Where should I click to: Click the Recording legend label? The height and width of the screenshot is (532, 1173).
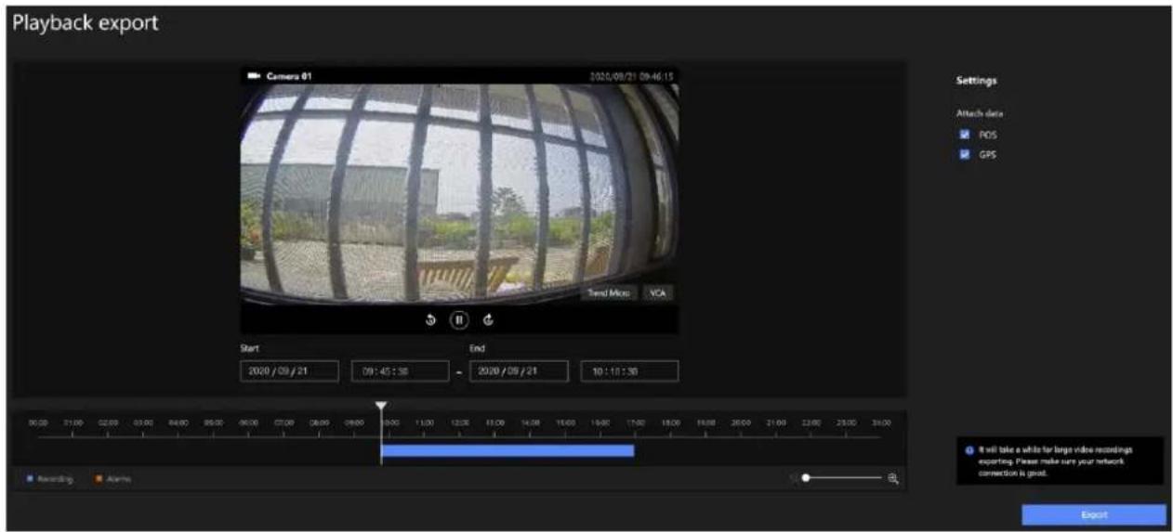(55, 479)
